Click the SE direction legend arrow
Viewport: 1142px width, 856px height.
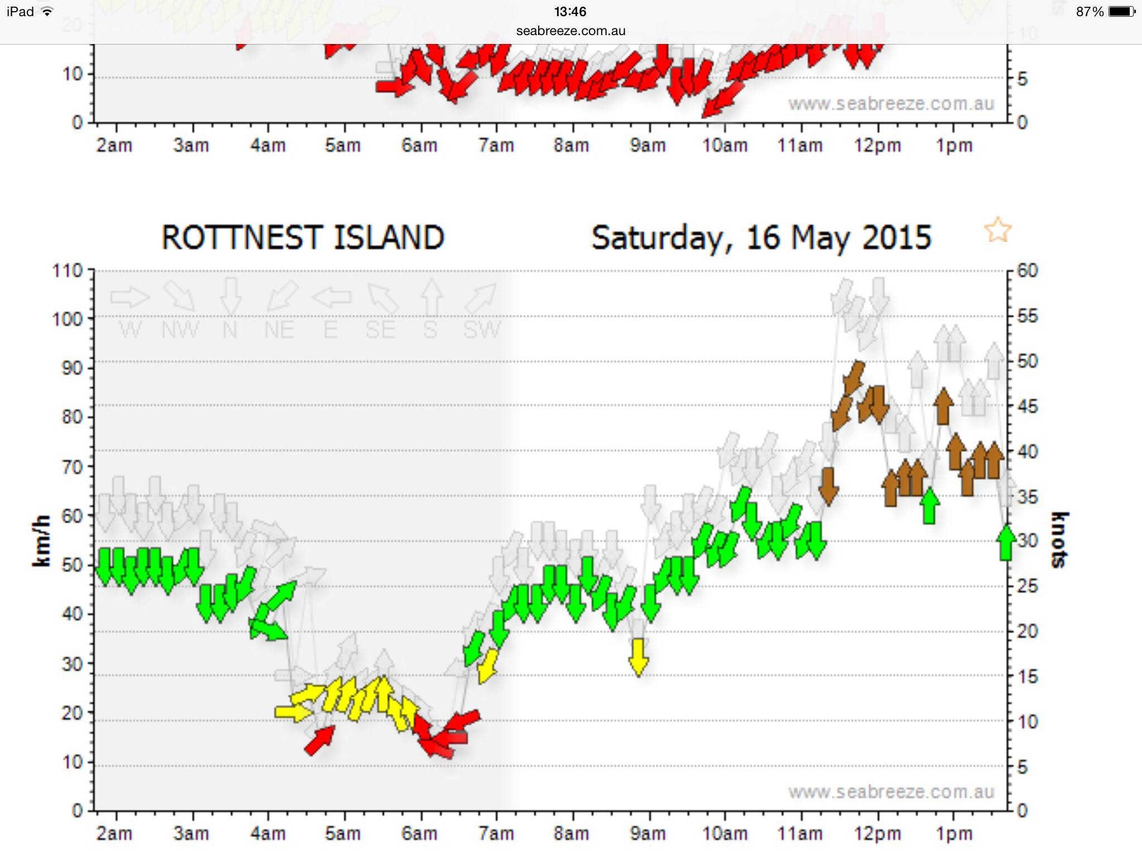(383, 298)
